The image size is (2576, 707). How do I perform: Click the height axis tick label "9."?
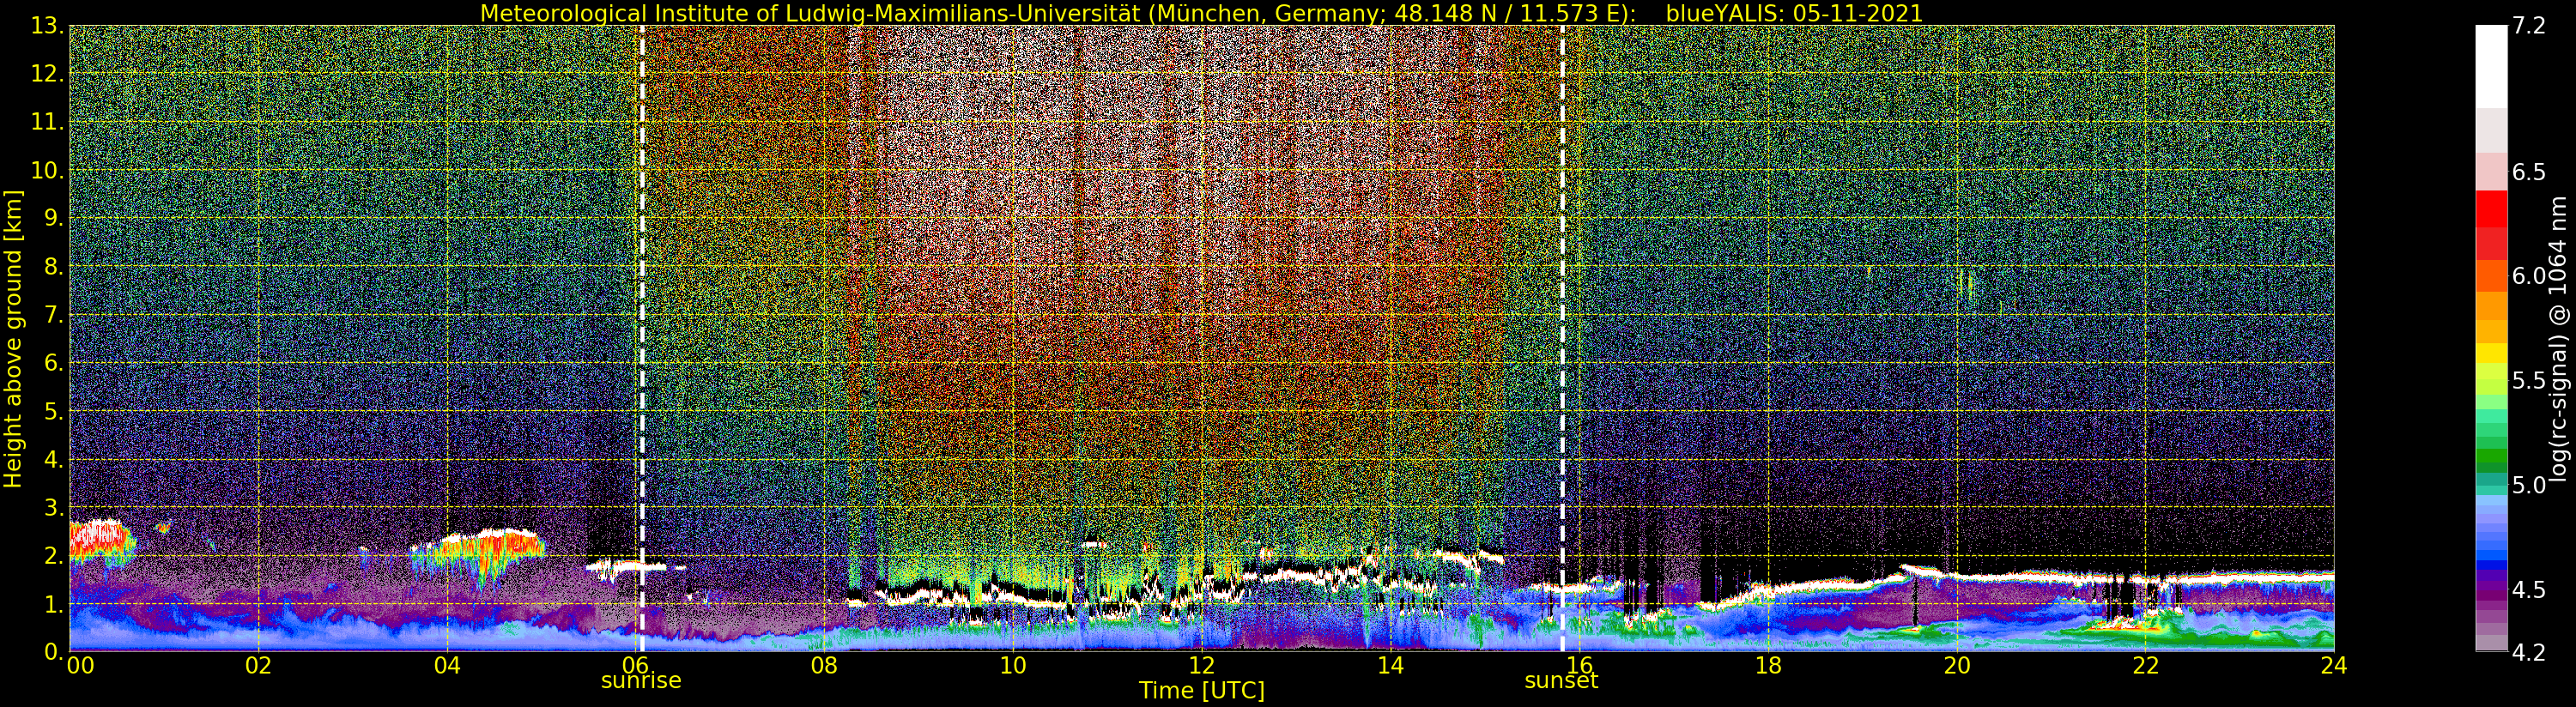(54, 218)
